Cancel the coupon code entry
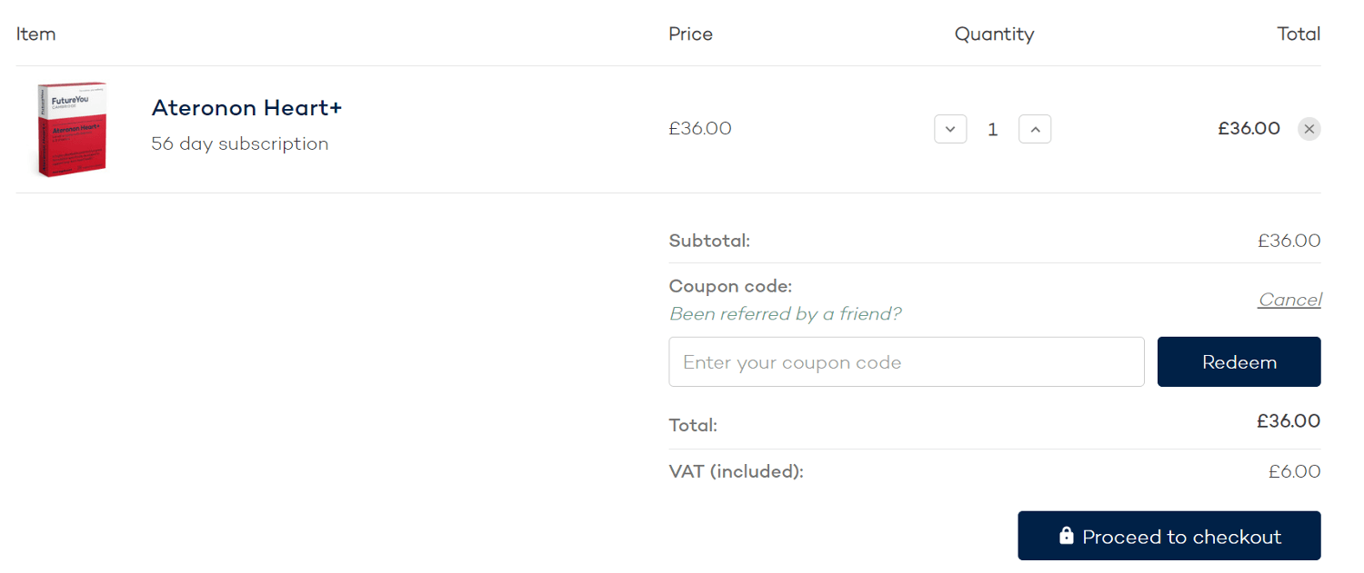The image size is (1364, 573). (x=1289, y=299)
